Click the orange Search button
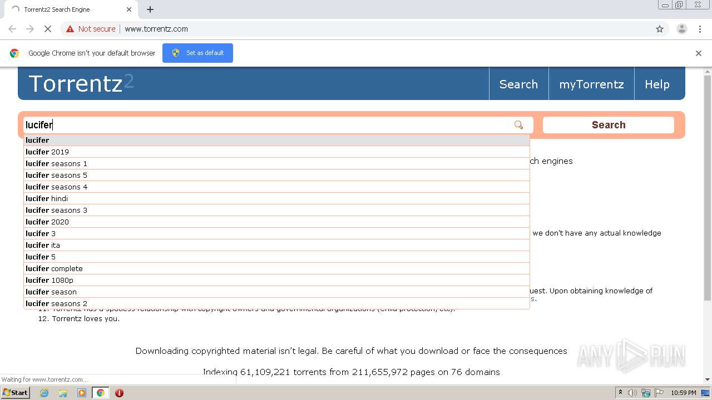Image resolution: width=712 pixels, height=400 pixels. [x=609, y=125]
